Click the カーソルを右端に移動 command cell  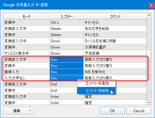point(115,41)
